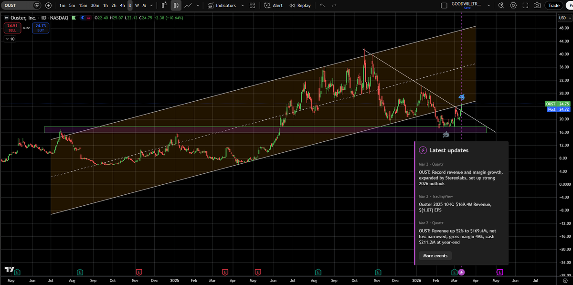
Task: Click the green E earnings marker near Aug 2024
Action: coord(79,272)
